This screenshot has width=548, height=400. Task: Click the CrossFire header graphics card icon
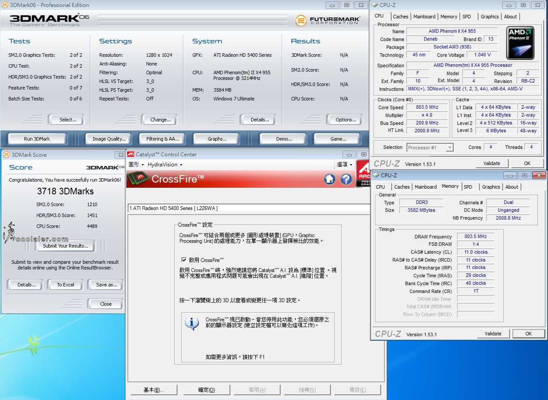(x=139, y=178)
